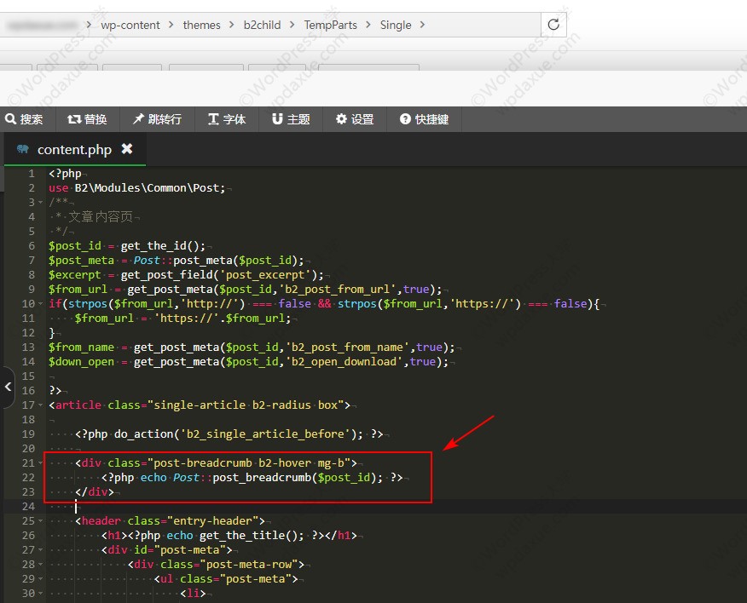Go to b2child in the breadcrumb path
Image resolution: width=747 pixels, height=603 pixels.
tap(262, 25)
